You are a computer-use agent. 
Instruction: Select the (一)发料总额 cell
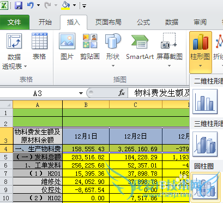(x=38, y=157)
